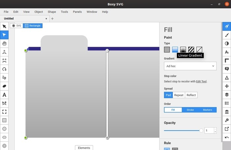
Task: Select the Text on path tool
Action: pyautogui.click(x=4, y=103)
